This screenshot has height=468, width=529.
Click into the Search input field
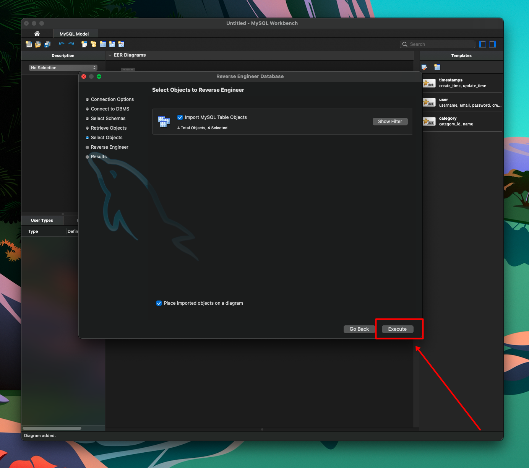438,44
